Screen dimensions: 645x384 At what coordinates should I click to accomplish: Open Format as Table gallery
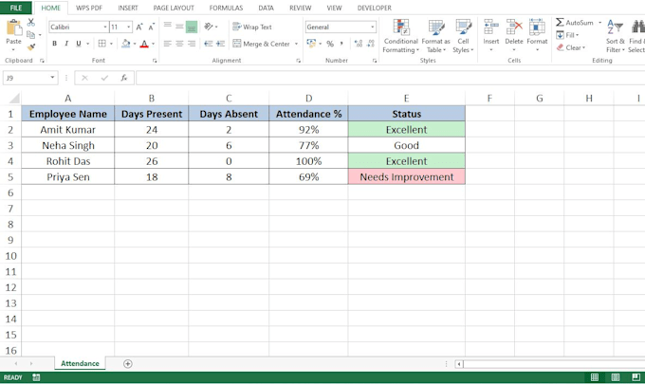(x=436, y=36)
